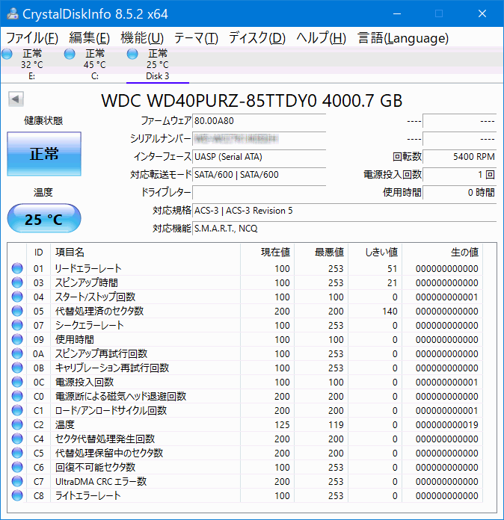The image size is (504, 520).
Task: Click the 25 °C temperature button
Action: point(44,219)
